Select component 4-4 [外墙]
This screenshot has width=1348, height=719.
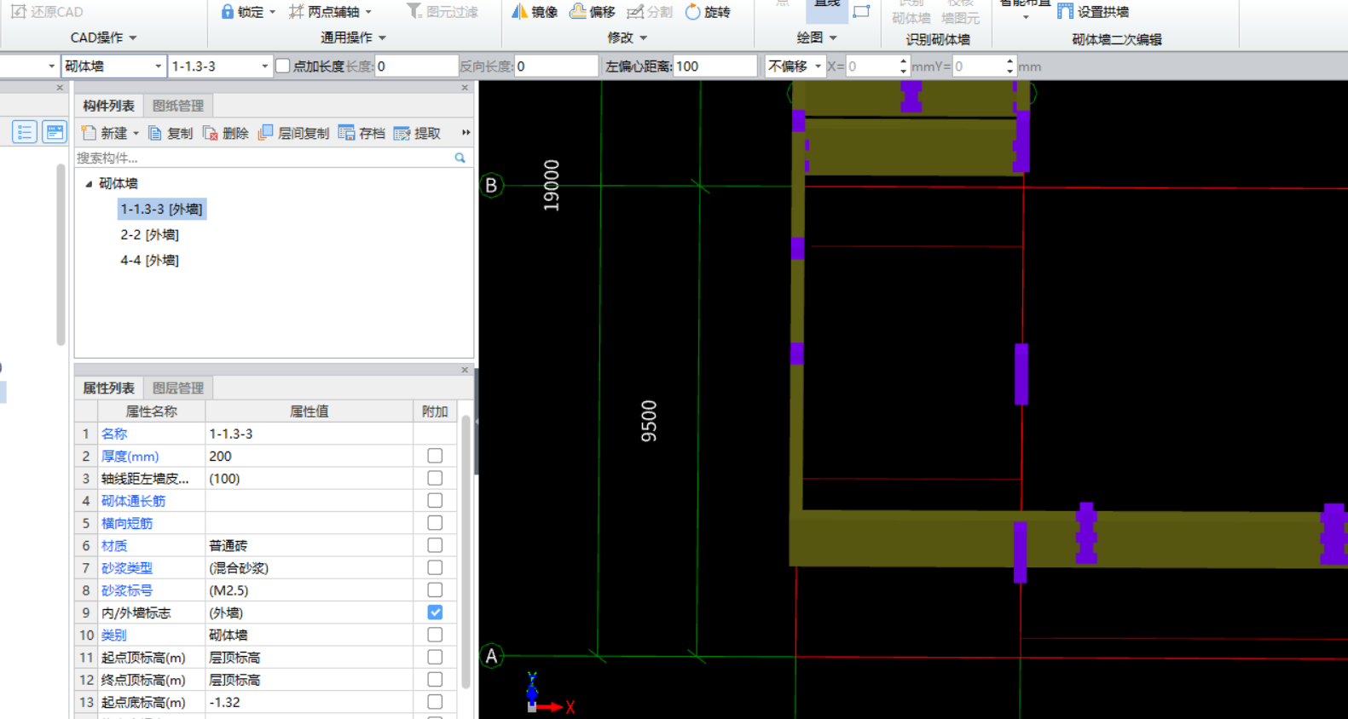click(x=149, y=260)
